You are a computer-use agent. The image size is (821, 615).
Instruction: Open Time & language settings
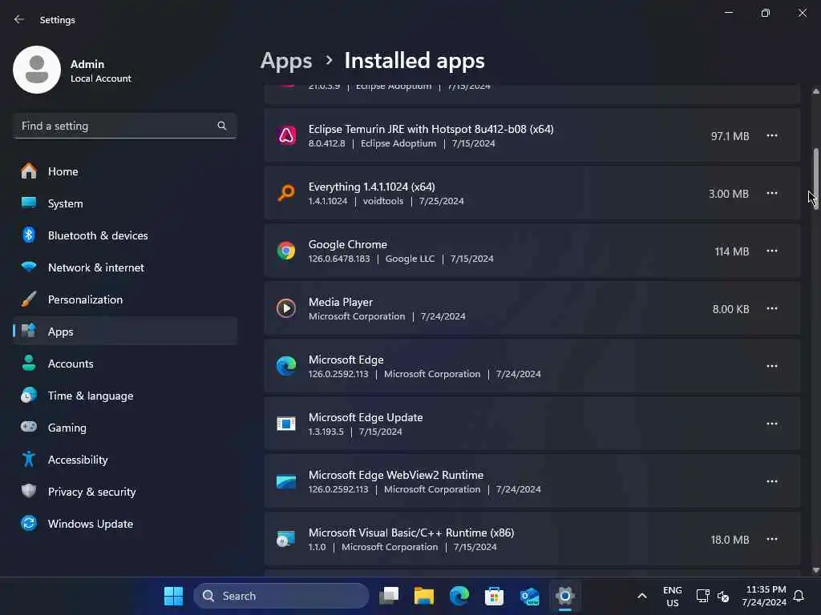tap(125, 396)
